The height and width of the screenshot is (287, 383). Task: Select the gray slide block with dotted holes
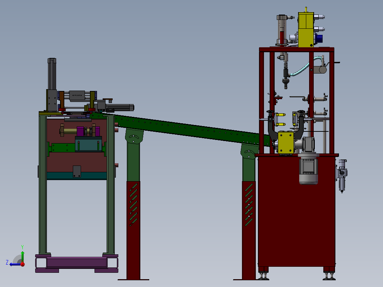point(77,96)
